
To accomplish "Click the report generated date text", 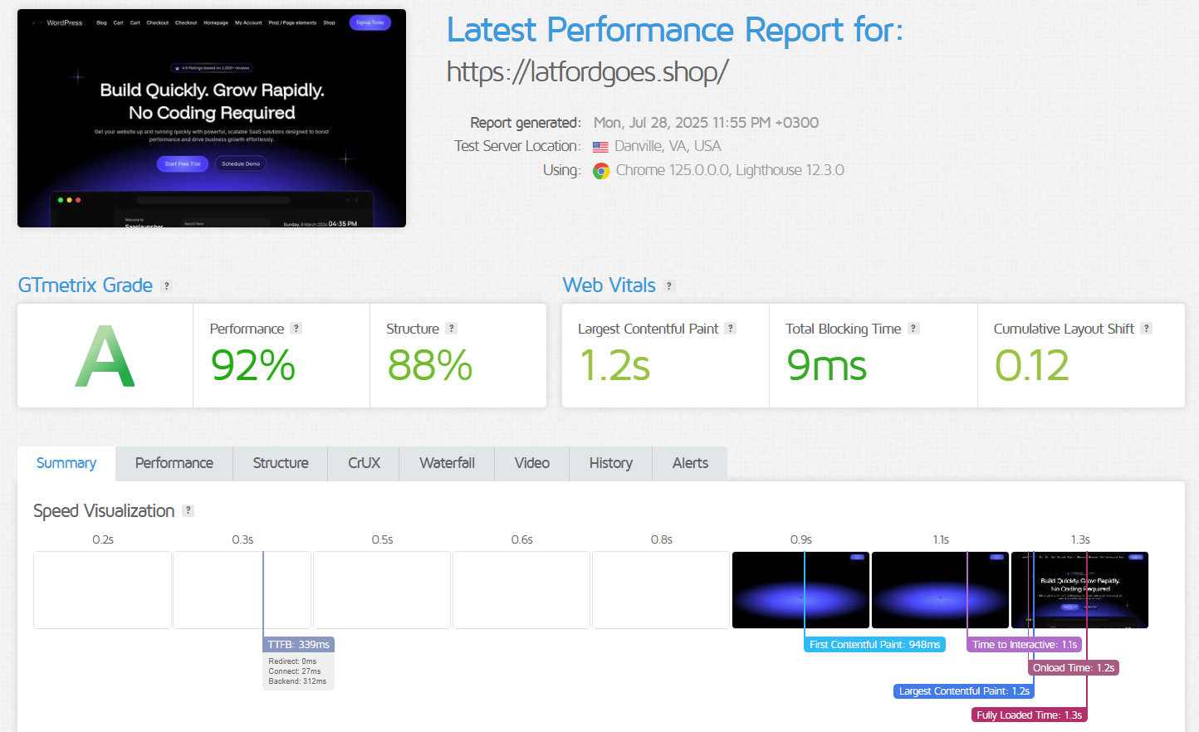I will click(x=706, y=123).
